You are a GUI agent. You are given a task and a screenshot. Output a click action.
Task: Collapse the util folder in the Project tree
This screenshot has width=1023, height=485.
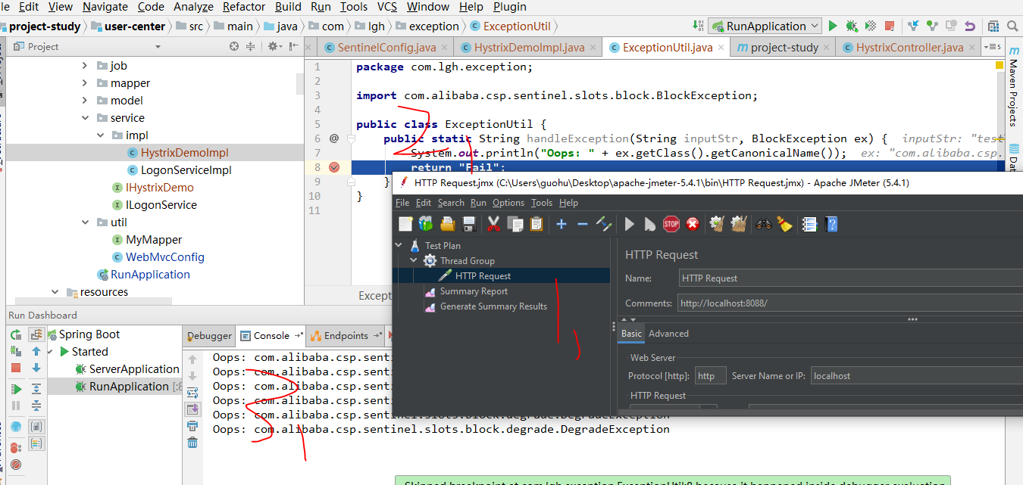tap(85, 222)
